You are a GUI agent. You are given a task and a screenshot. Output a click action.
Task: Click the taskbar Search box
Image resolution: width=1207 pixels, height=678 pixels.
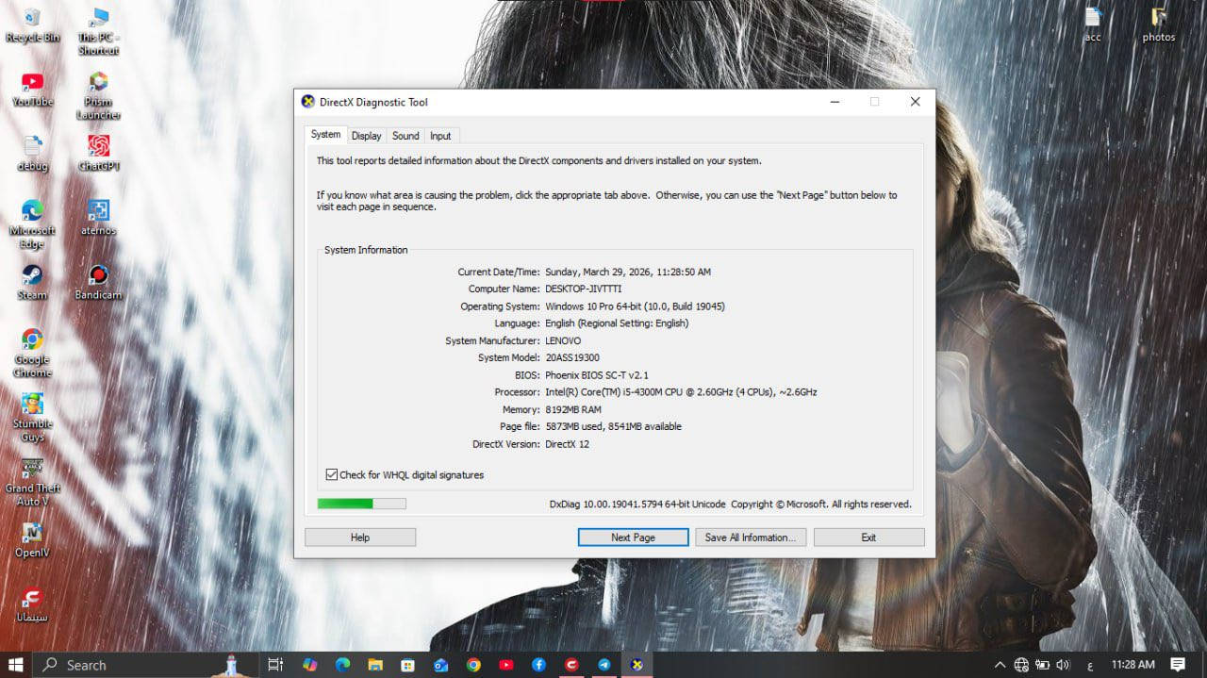point(132,665)
